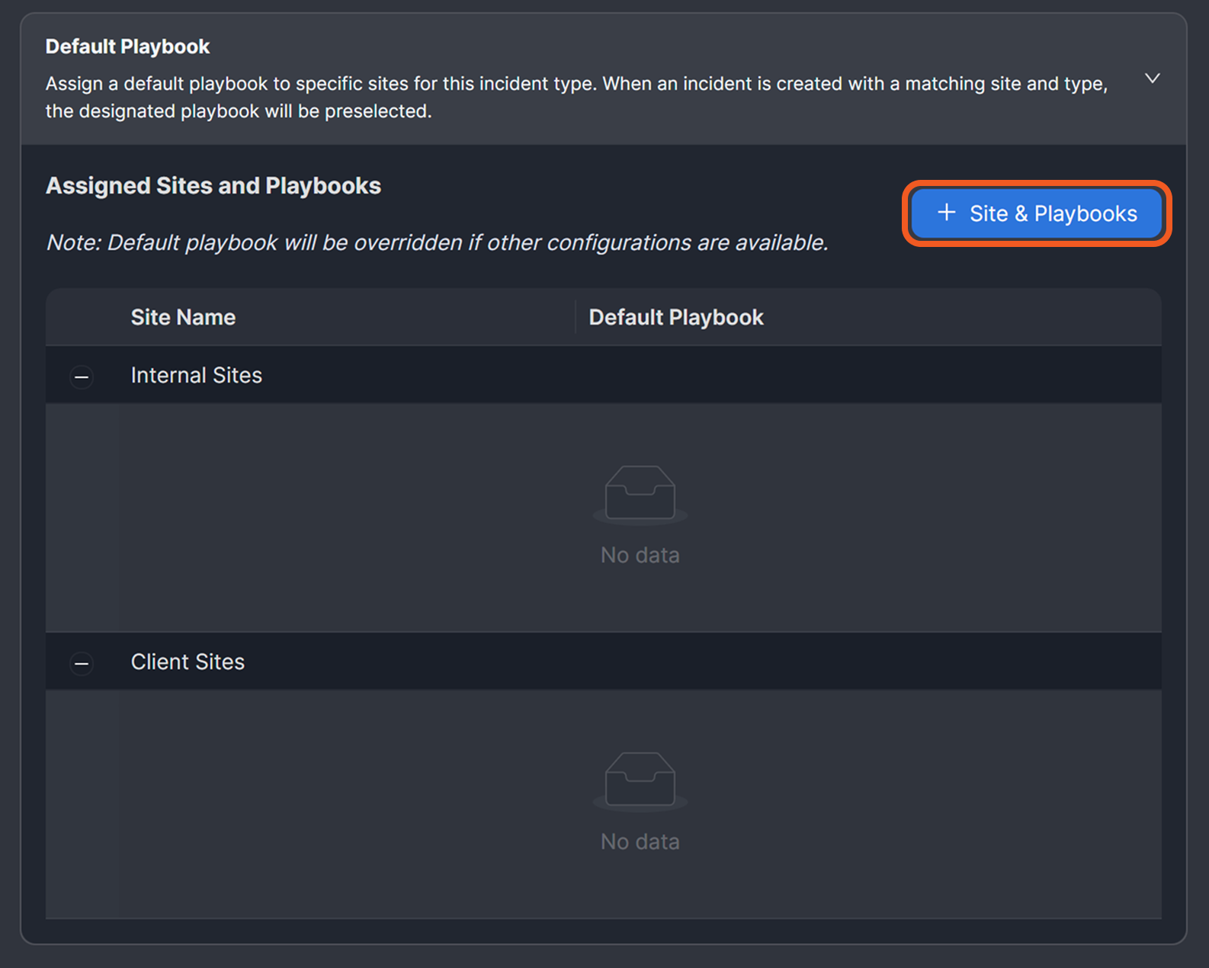Collapse the Default Playbook panel chevron
This screenshot has width=1209, height=968.
pos(1152,79)
